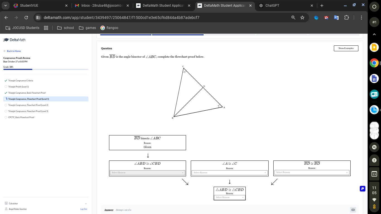381x214 pixels.
Task: Switch to the Gmail Inbox tab
Action: pos(102,5)
